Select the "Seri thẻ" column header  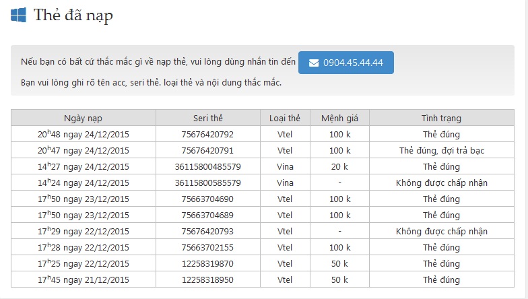click(207, 118)
